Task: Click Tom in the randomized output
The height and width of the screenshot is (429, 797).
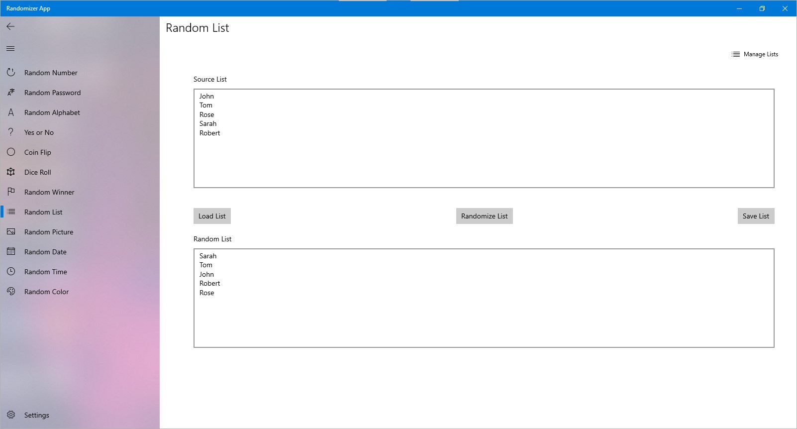Action: [x=206, y=265]
